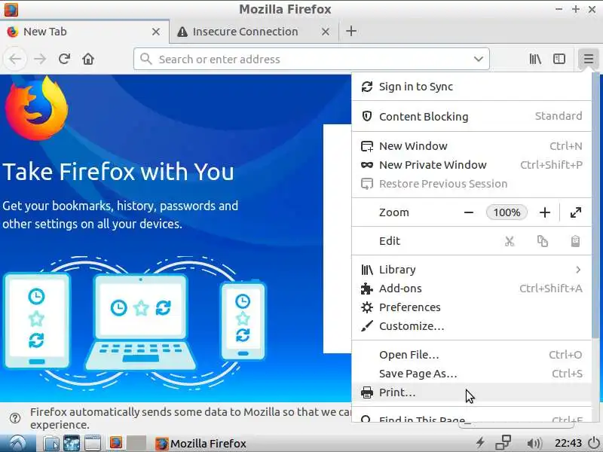Image resolution: width=603 pixels, height=452 pixels.
Task: Click the Back navigation arrow
Action: point(15,60)
